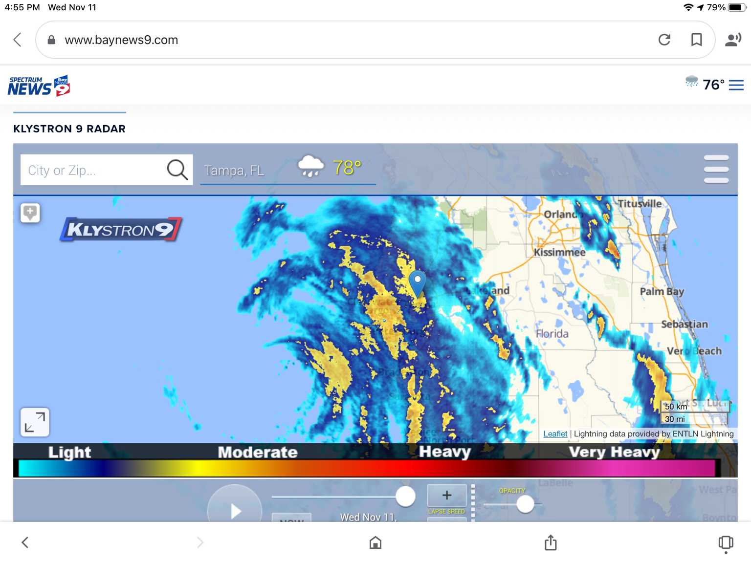Bookmark this page with the bookmark icon

tap(696, 40)
